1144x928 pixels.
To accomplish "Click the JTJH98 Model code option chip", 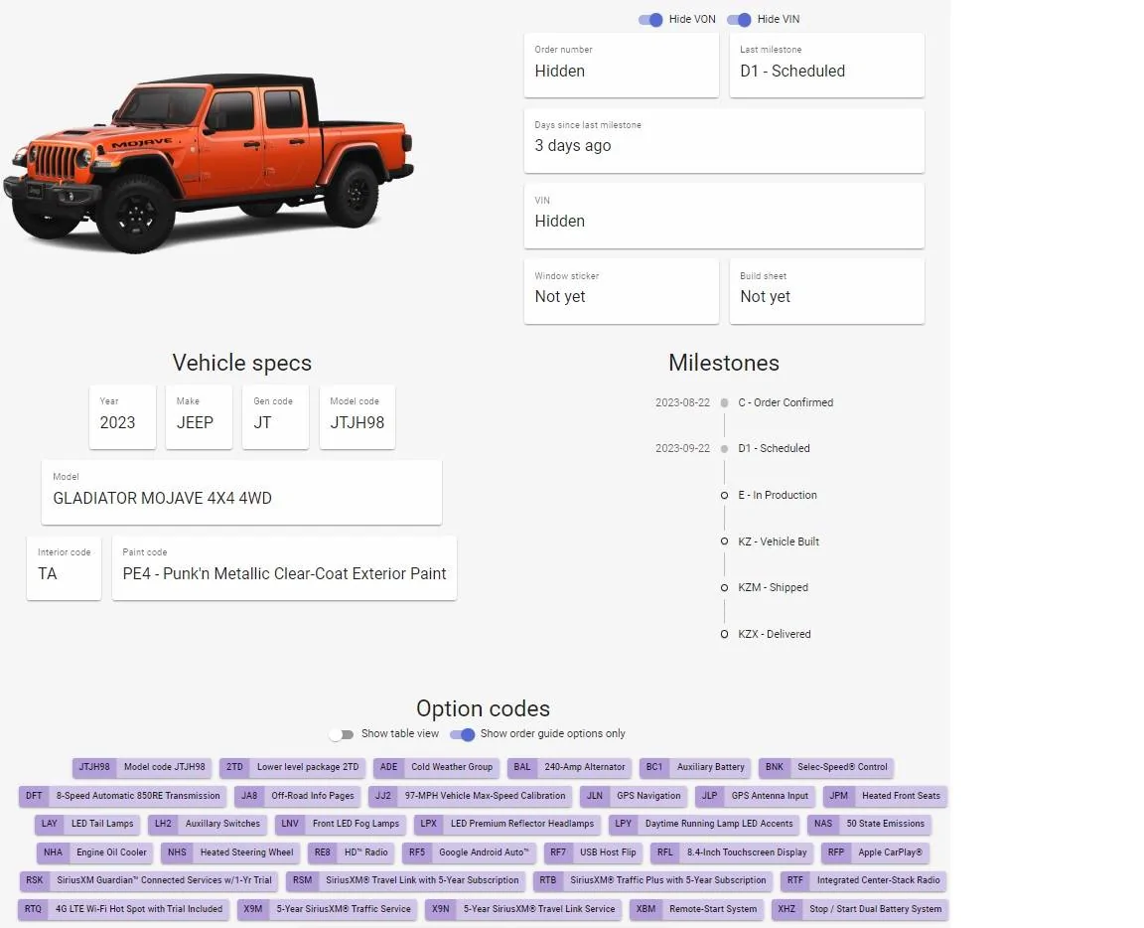I will pyautogui.click(x=142, y=767).
